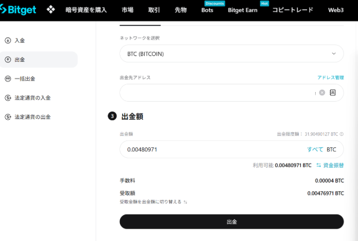
Task: Click the 法定通貨の出金 dollar icon
Action: [x=8, y=117]
